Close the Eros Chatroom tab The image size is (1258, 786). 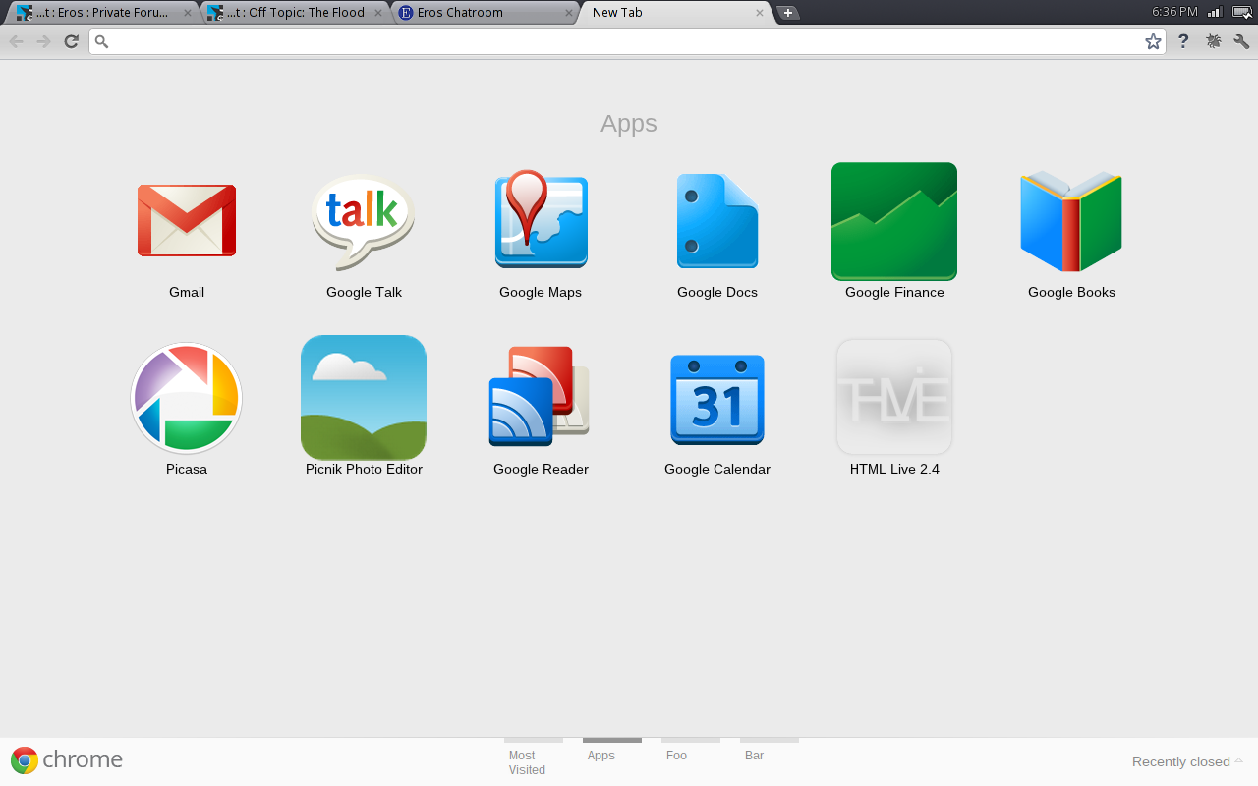click(x=568, y=13)
